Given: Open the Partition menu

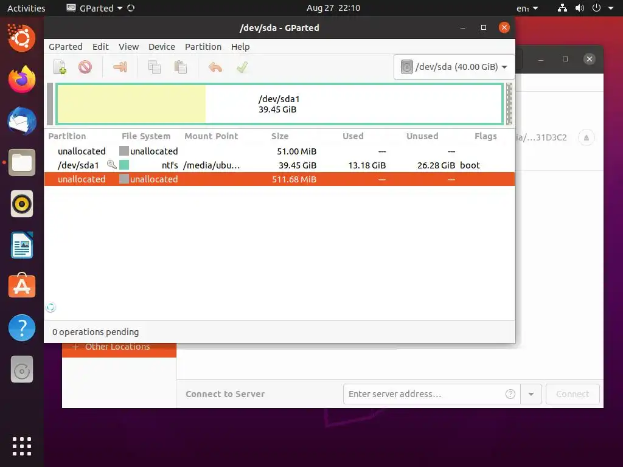Looking at the screenshot, I should (x=203, y=46).
